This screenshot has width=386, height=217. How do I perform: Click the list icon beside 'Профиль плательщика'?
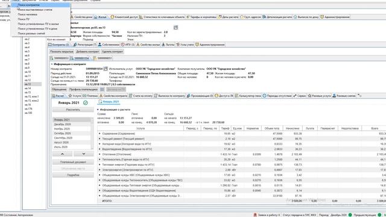[102, 89]
